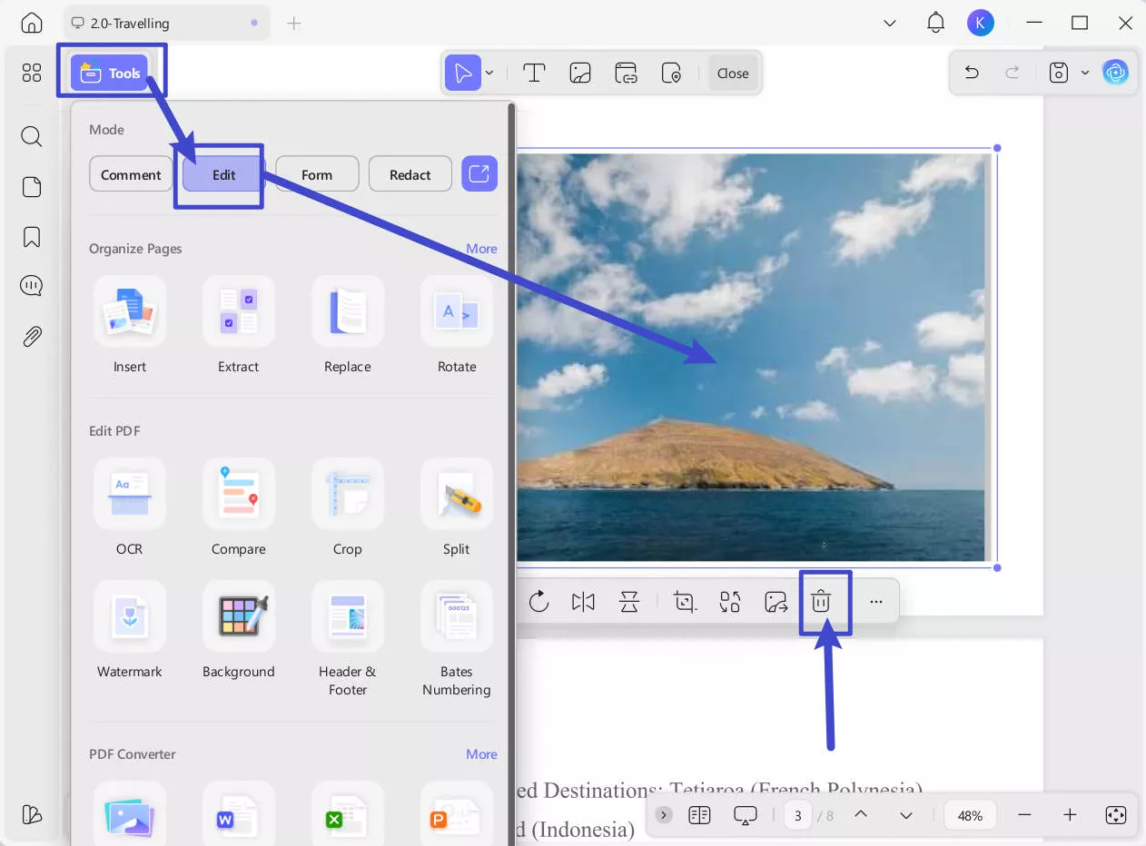
Task: Rotate the selected image clockwise
Action: [x=539, y=602]
